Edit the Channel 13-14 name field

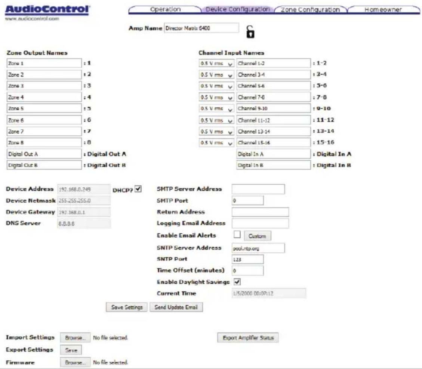[x=274, y=131]
